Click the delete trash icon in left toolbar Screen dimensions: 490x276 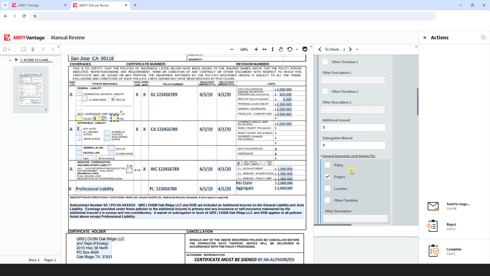[x=33, y=49]
